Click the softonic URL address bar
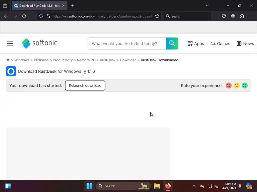257x192 pixels. click(102, 16)
